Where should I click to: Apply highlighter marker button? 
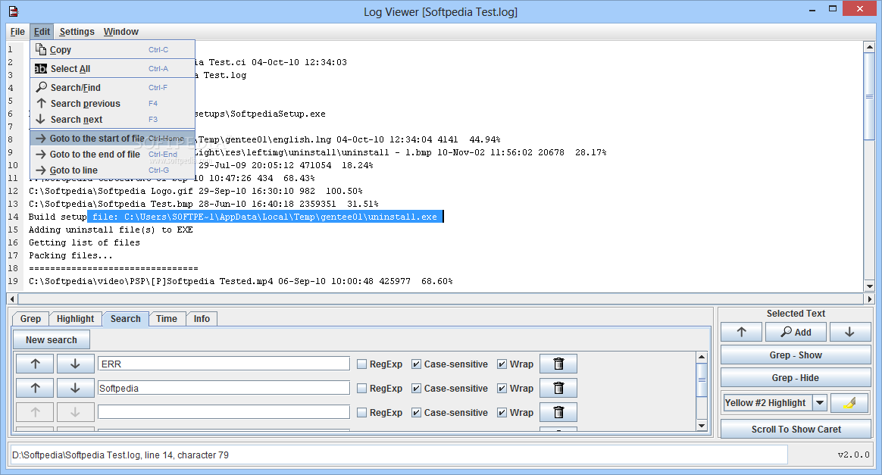[x=850, y=402]
